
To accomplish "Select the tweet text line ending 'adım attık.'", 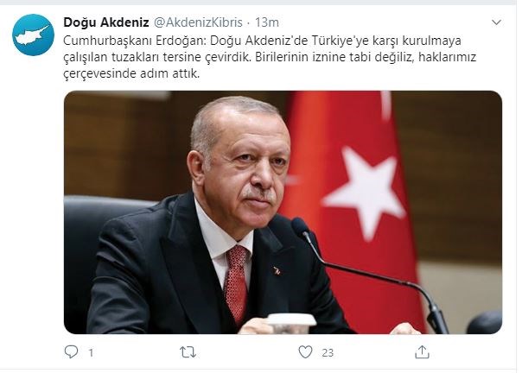I will (131, 73).
